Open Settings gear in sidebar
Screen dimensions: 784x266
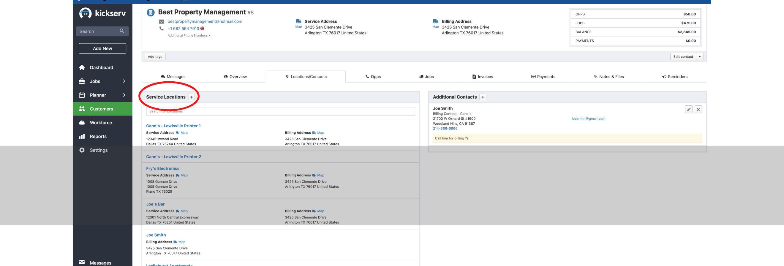82,150
